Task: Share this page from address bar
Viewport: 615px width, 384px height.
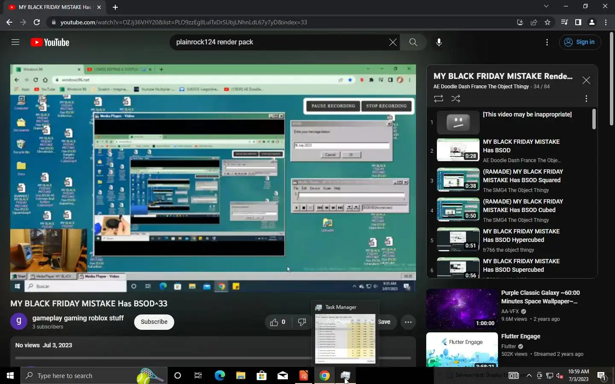Action: click(534, 22)
